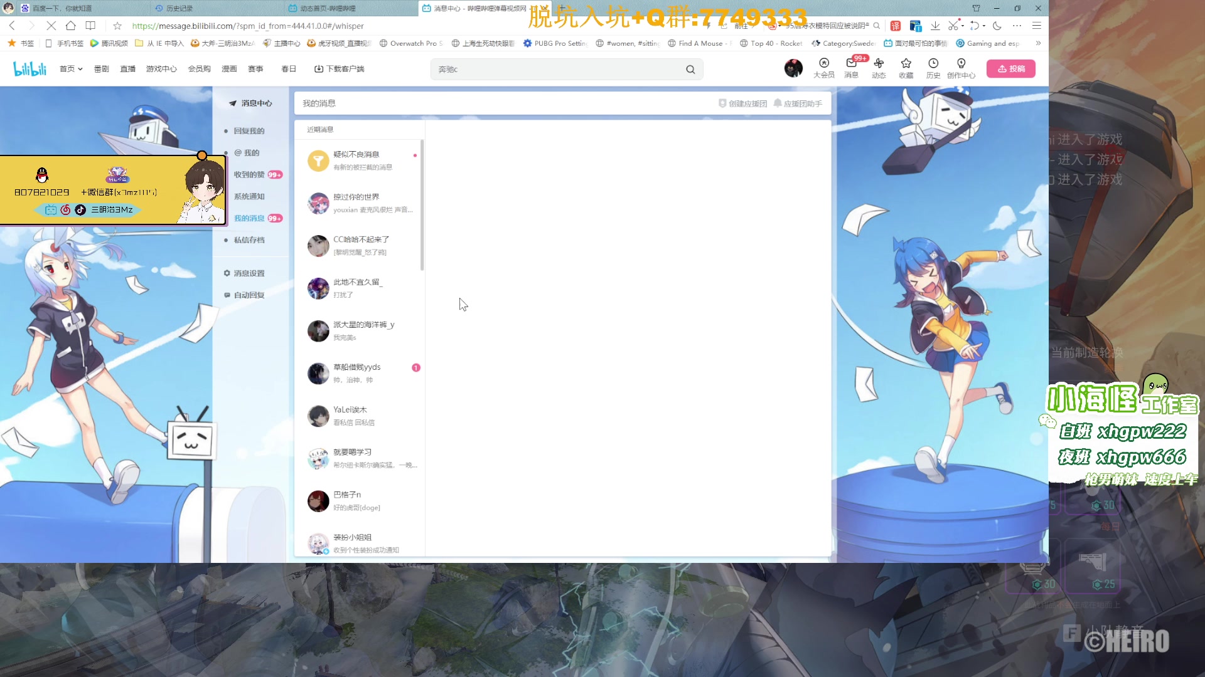Open the 收藏 star icon
This screenshot has height=677, width=1205.
coord(906,68)
